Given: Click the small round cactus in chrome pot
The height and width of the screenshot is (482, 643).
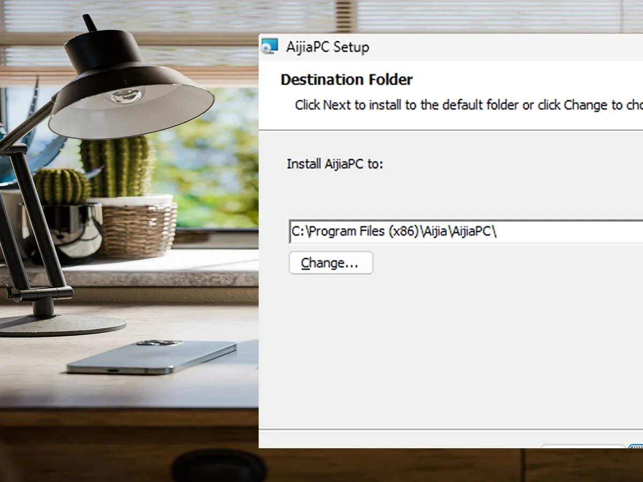Looking at the screenshot, I should [x=63, y=186].
